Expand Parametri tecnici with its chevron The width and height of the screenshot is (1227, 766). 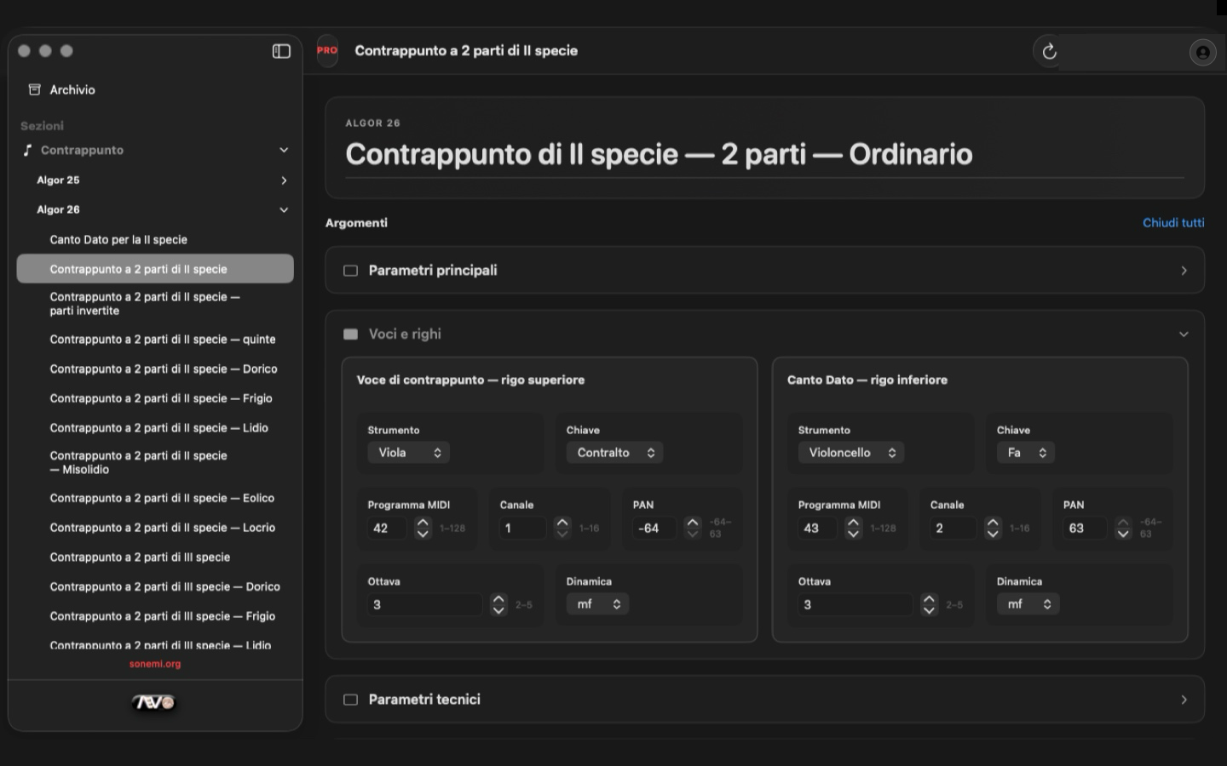1184,700
